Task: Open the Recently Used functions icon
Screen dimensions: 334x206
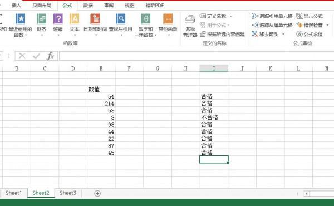Action: [21, 19]
